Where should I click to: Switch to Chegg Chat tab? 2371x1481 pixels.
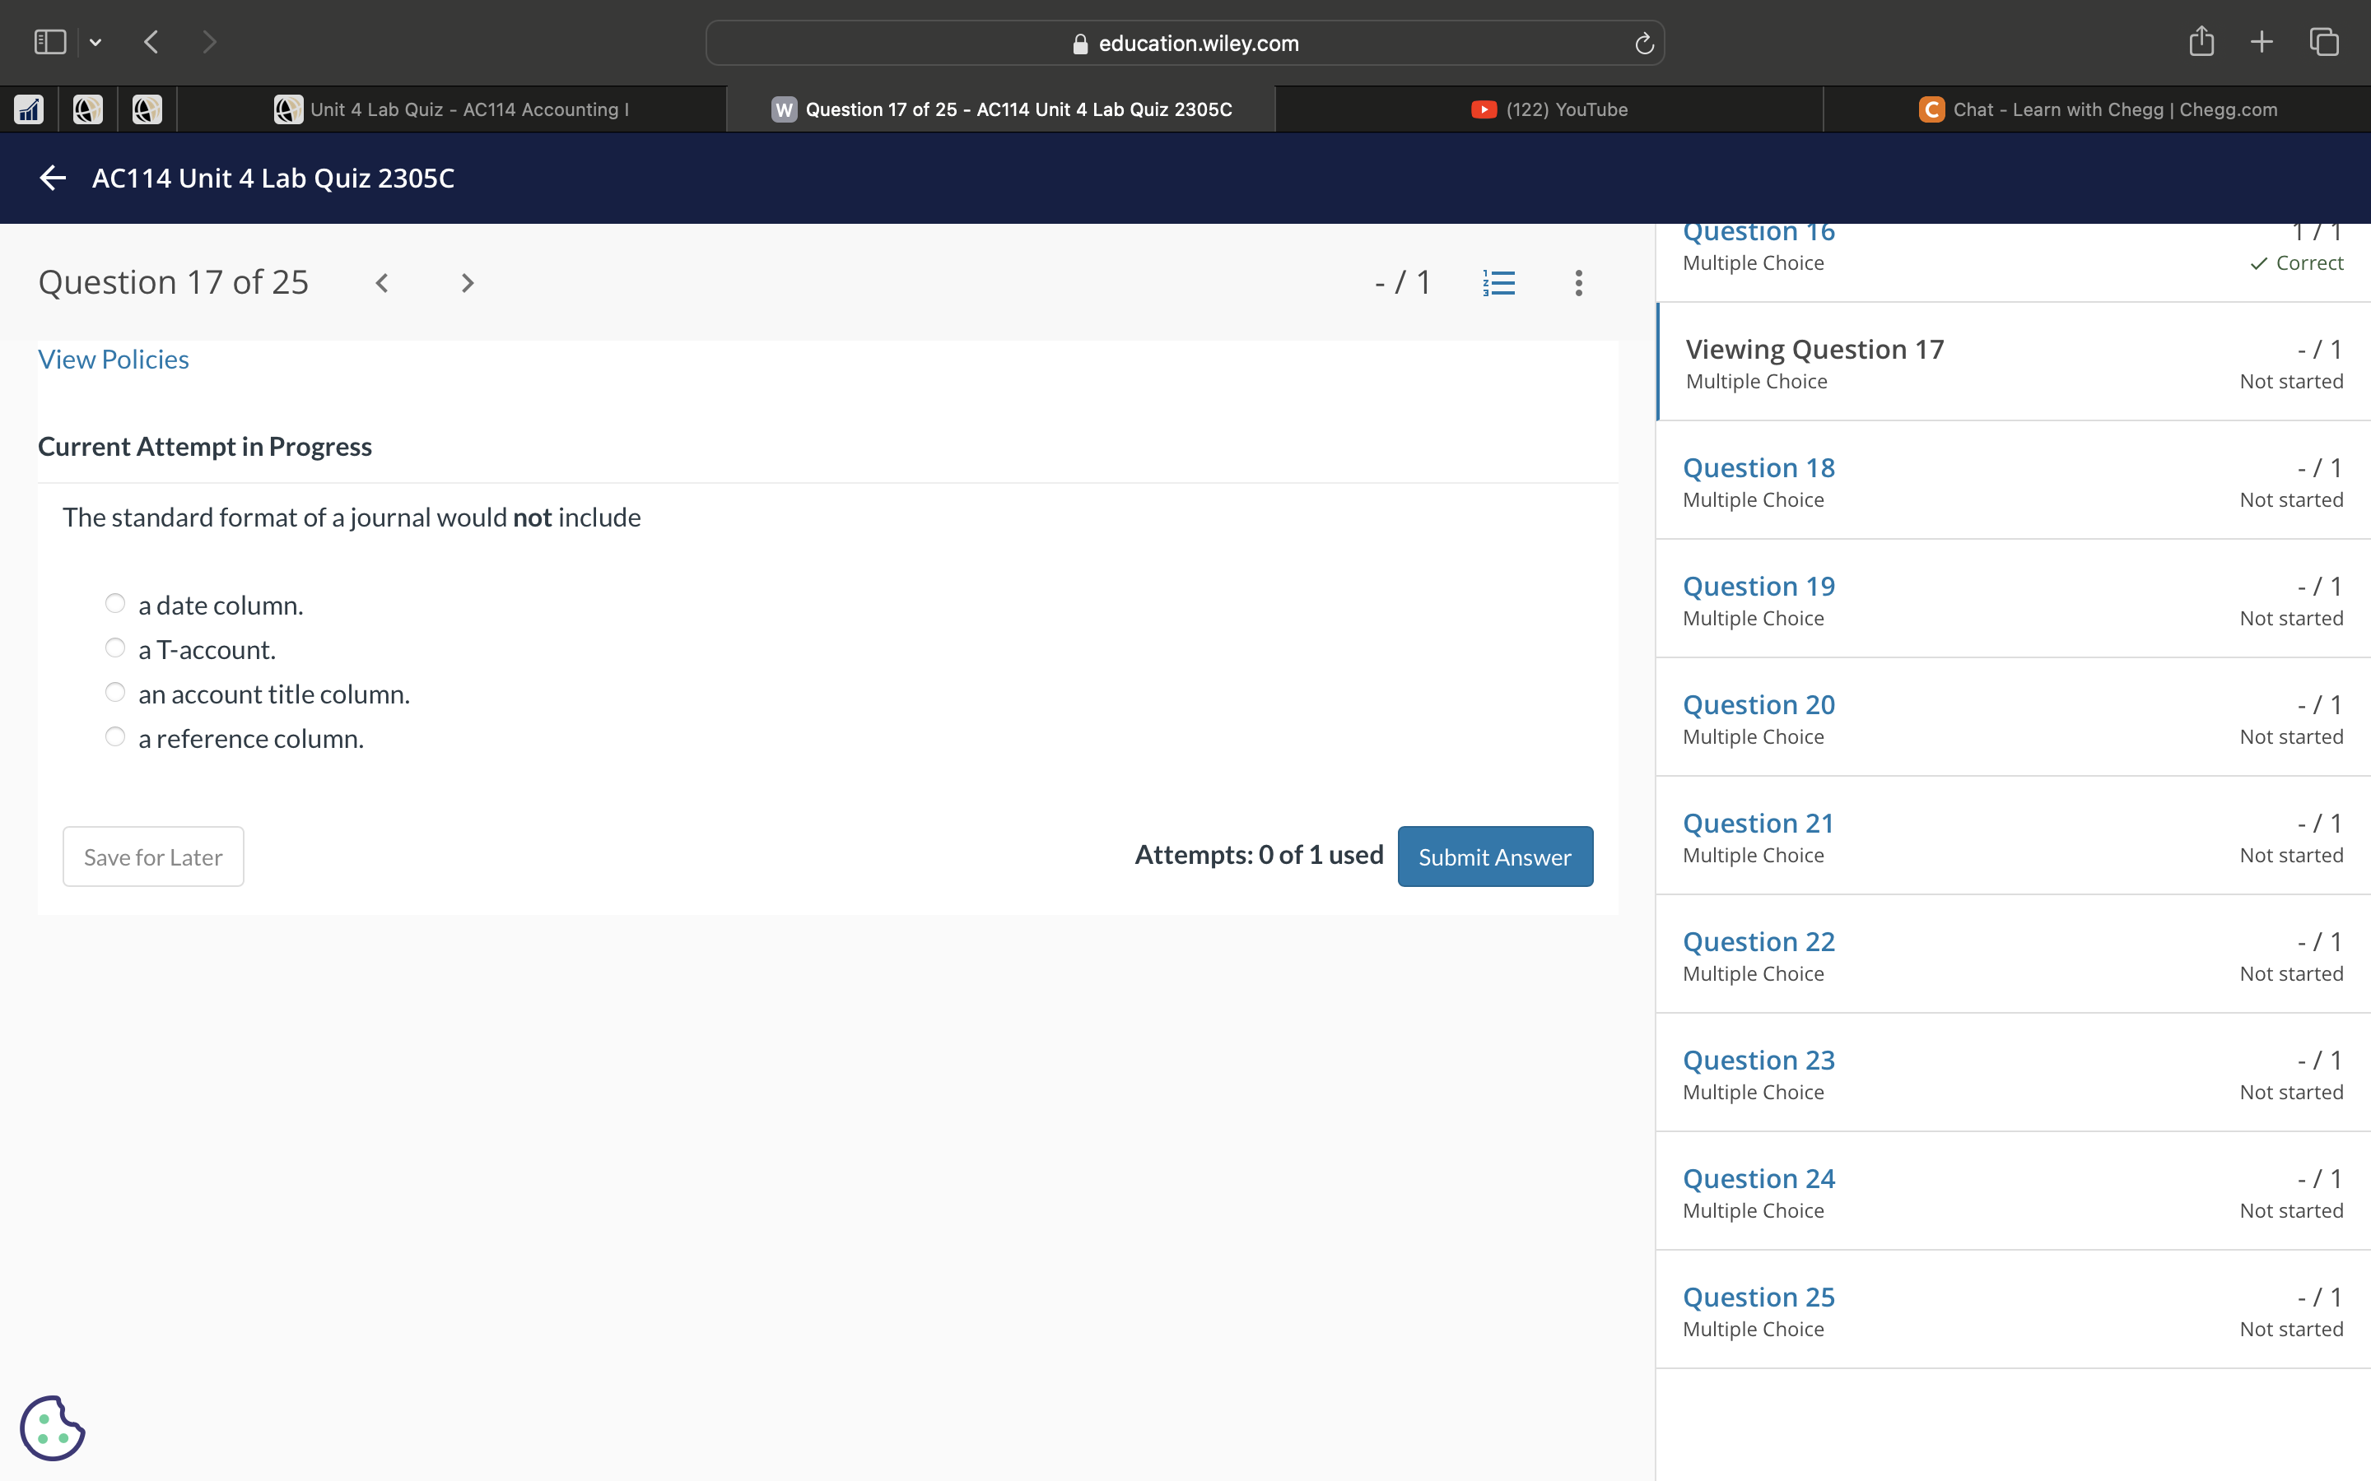click(2097, 109)
